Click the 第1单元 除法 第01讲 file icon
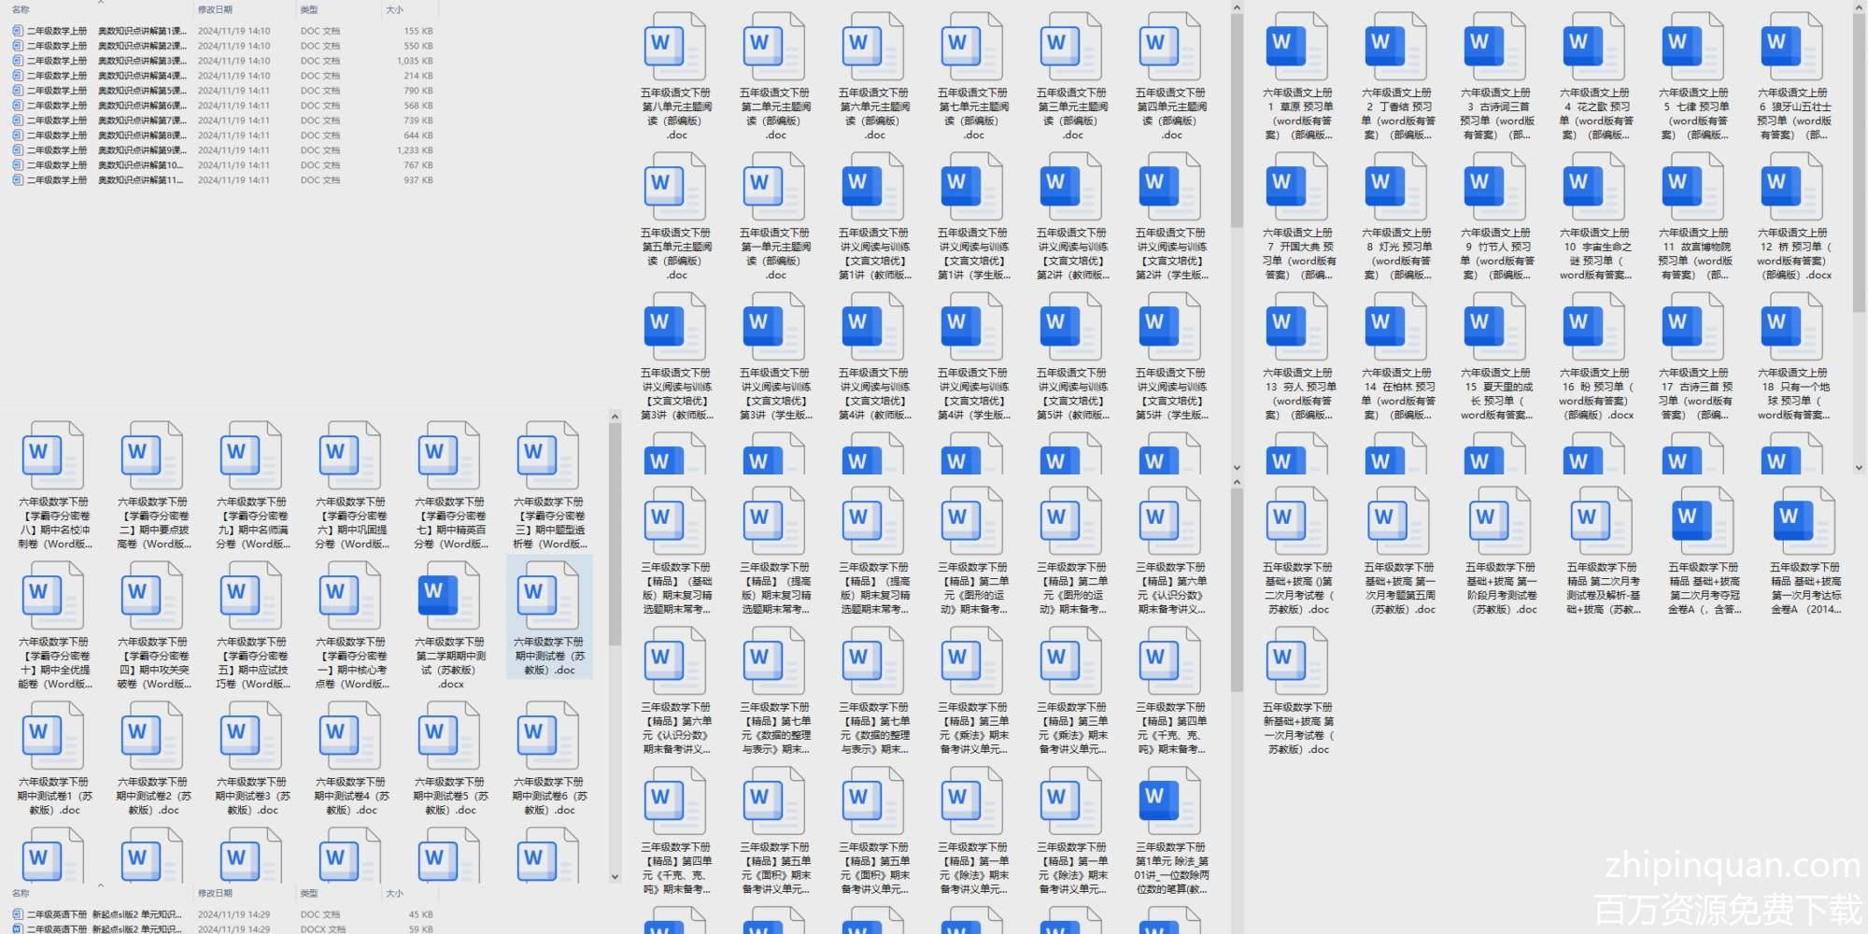1868x934 pixels. point(1170,801)
